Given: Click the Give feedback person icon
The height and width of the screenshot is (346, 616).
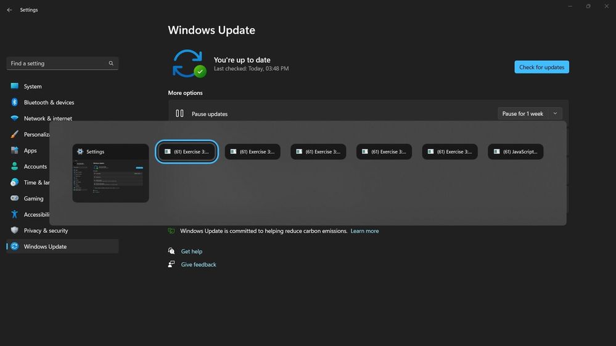Looking at the screenshot, I should [171, 264].
